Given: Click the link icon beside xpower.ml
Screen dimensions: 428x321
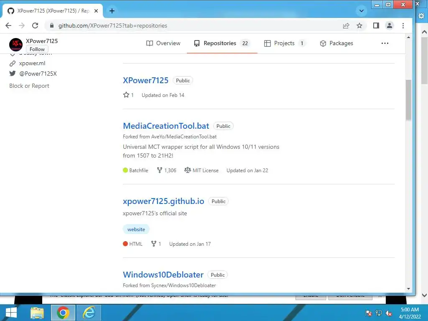Looking at the screenshot, I should point(13,64).
